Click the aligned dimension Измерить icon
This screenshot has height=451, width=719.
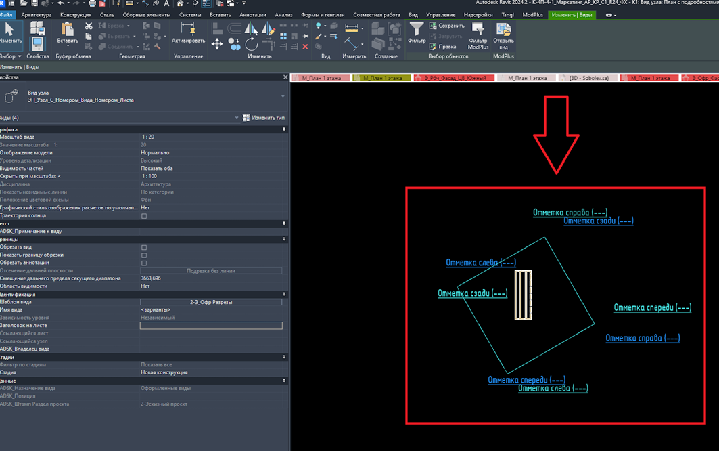(x=352, y=28)
